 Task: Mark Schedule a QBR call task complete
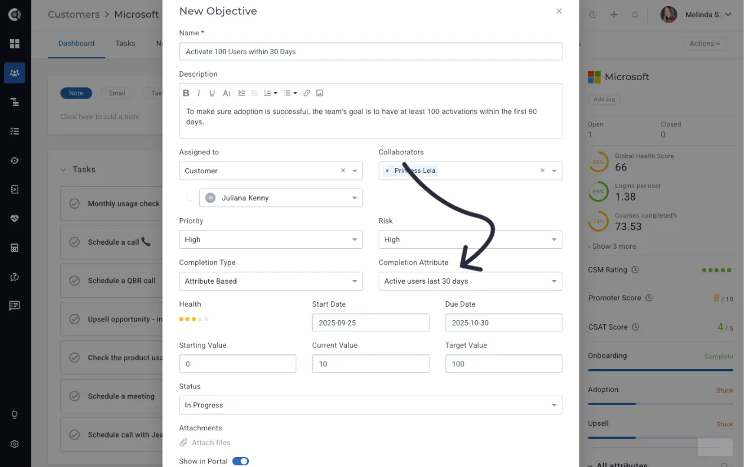(x=74, y=281)
